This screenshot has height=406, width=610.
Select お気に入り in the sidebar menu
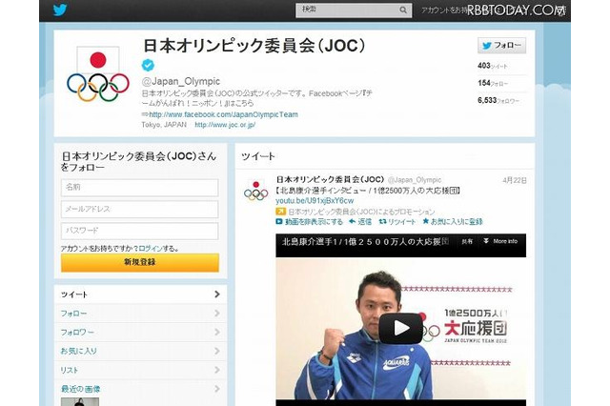pyautogui.click(x=140, y=351)
